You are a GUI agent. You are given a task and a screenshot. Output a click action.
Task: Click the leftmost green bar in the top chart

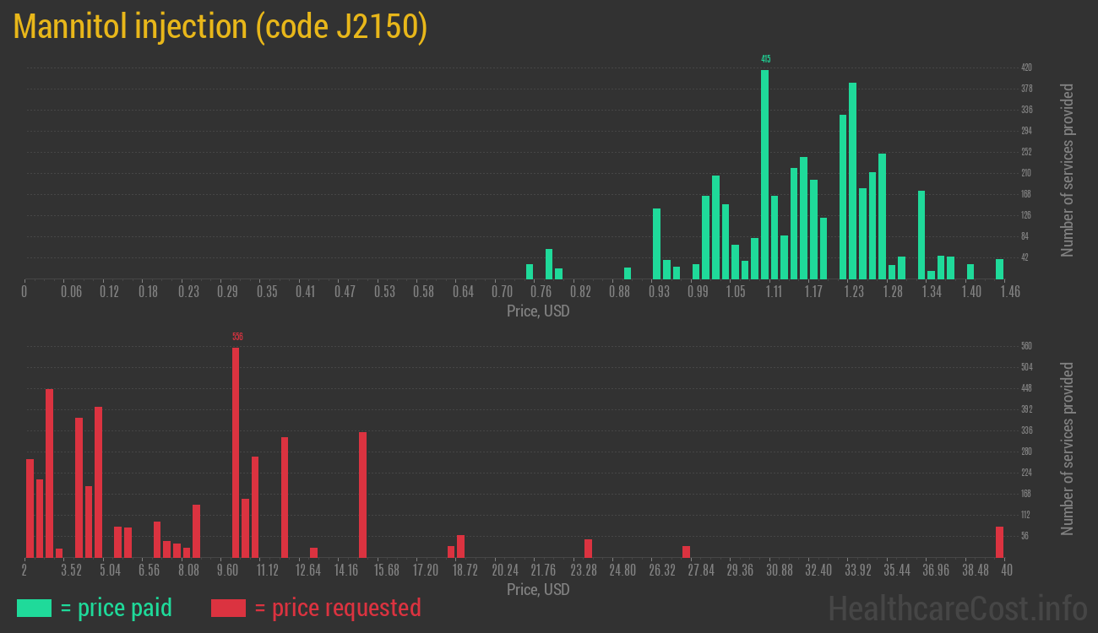530,271
